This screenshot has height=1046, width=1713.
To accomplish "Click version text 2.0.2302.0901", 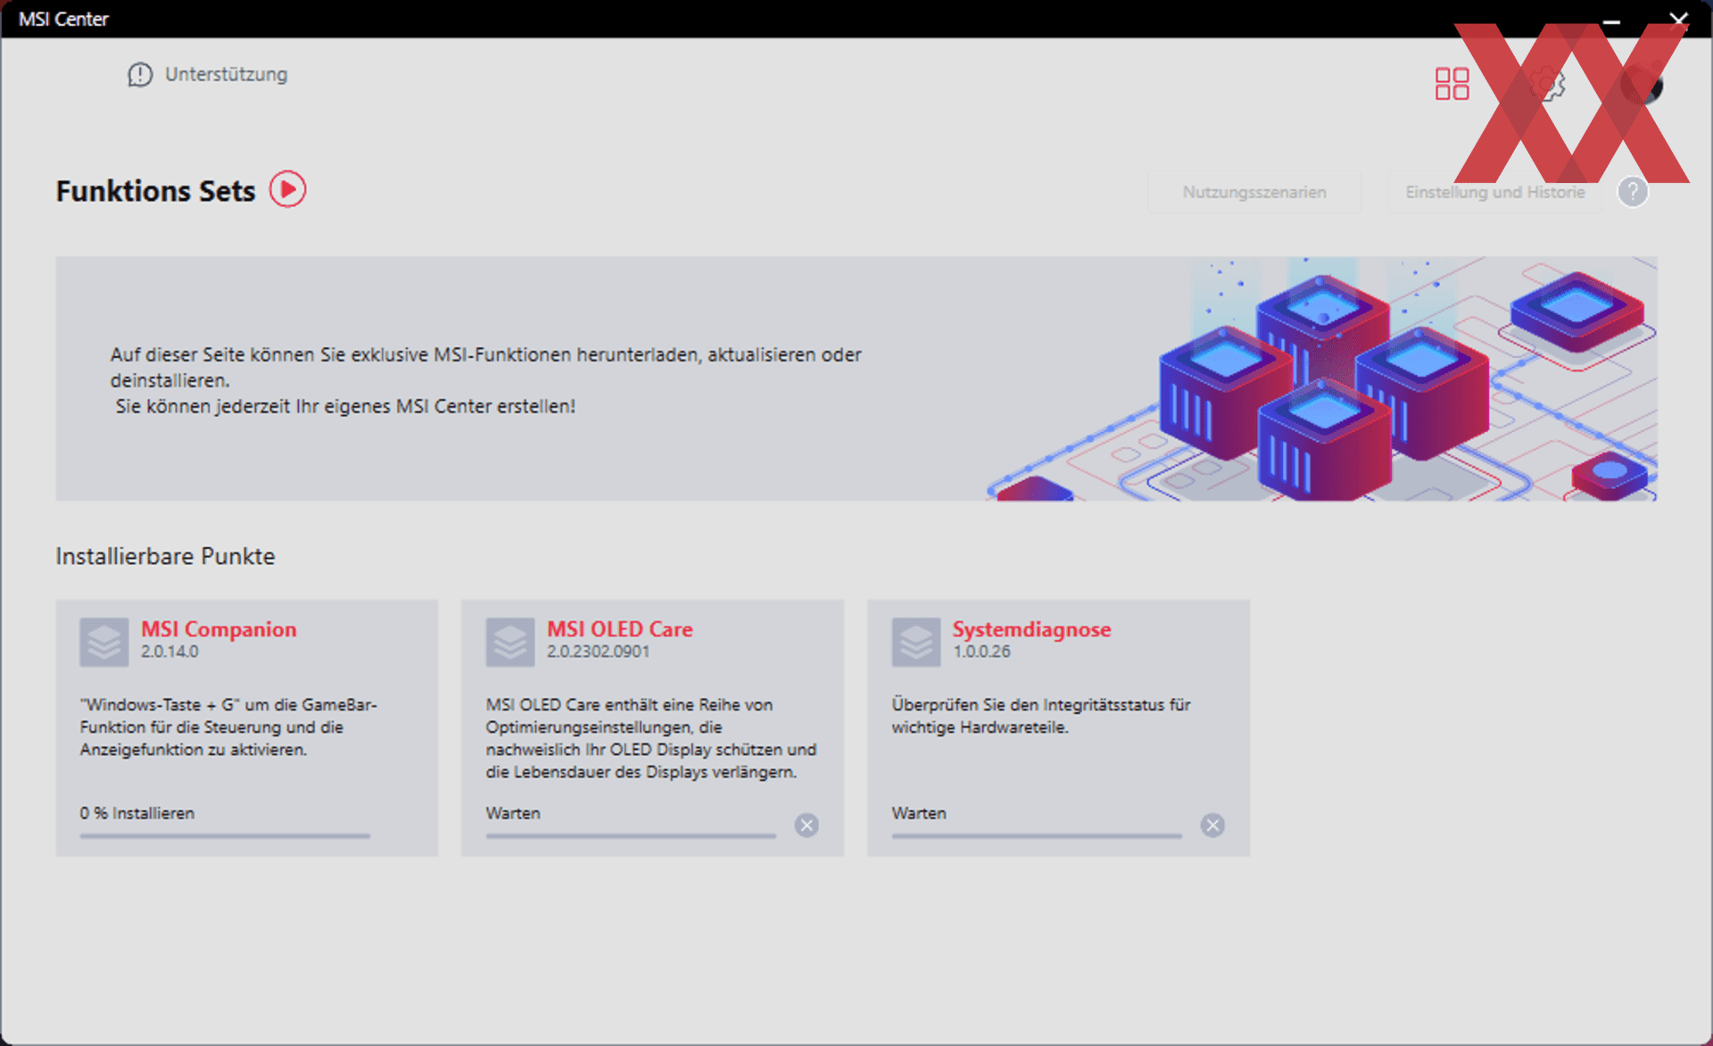I will (599, 652).
